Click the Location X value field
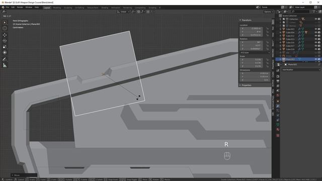Image resolution: width=322 pixels, height=181 pixels. [251, 29]
